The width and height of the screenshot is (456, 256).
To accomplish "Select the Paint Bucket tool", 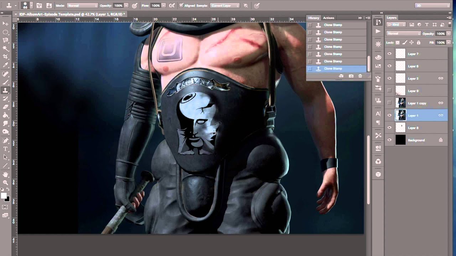I will pos(5,115).
